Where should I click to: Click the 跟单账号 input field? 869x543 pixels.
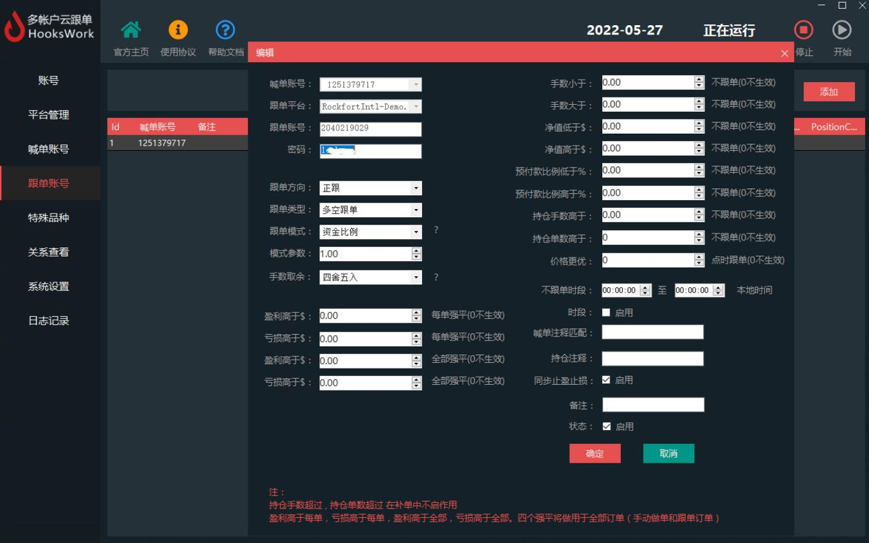tap(370, 129)
